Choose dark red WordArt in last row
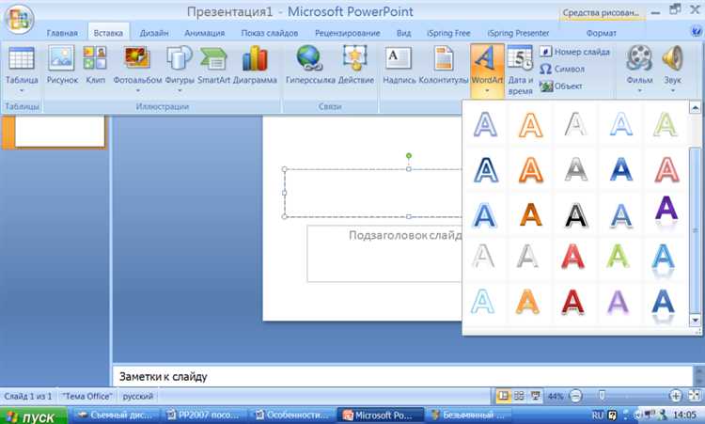The height and width of the screenshot is (424, 705). coord(572,302)
